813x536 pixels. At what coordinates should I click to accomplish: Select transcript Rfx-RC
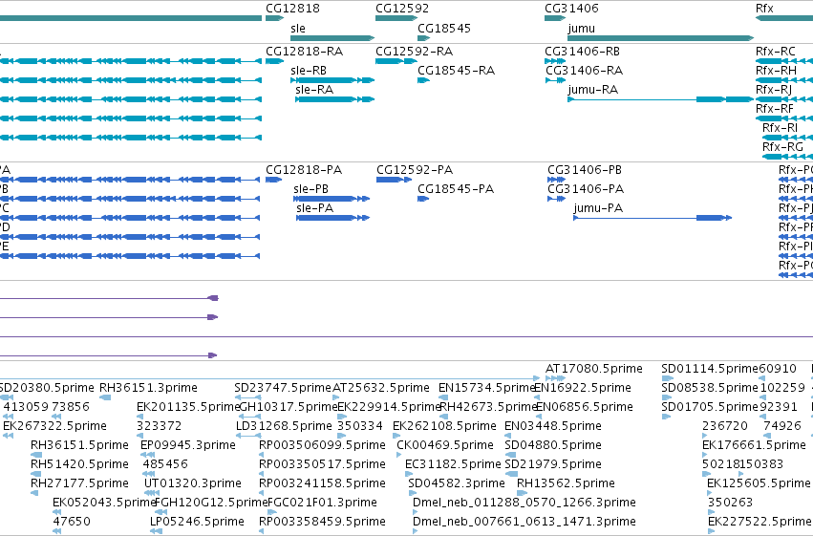775,52
